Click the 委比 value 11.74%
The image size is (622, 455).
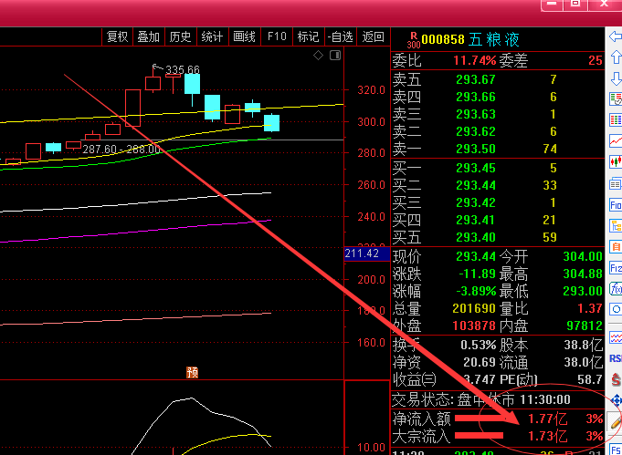pyautogui.click(x=474, y=60)
